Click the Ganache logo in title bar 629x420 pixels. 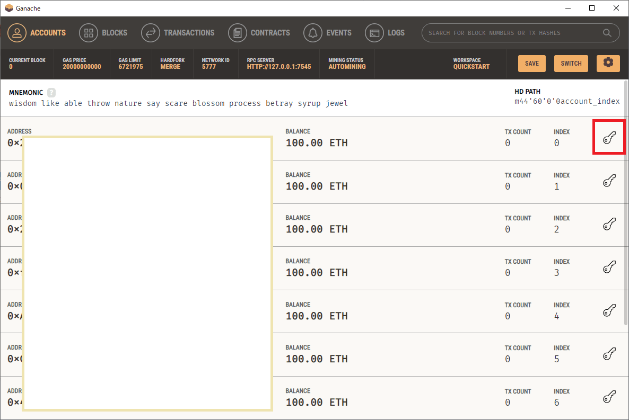click(x=9, y=8)
